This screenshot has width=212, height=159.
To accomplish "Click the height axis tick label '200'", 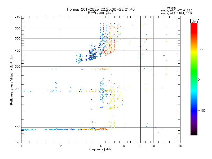I will [x=17, y=89].
